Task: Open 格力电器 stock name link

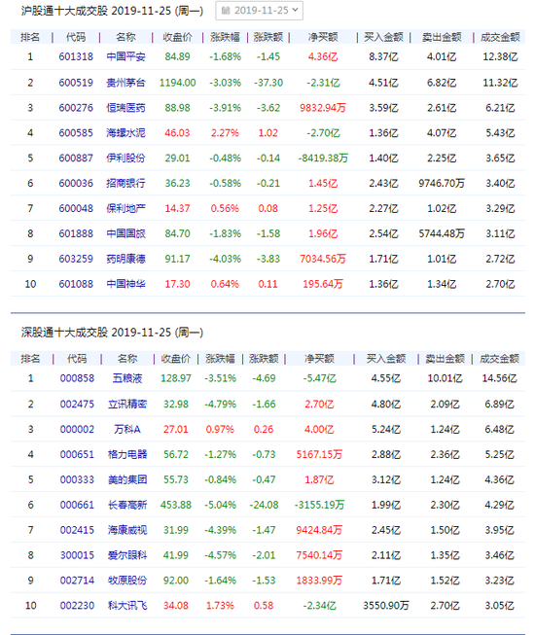Action: pyautogui.click(x=127, y=454)
